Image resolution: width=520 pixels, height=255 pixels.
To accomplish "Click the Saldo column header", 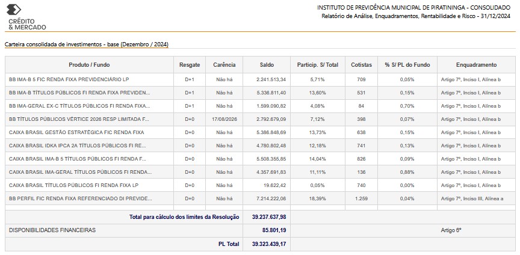I will 267,65.
